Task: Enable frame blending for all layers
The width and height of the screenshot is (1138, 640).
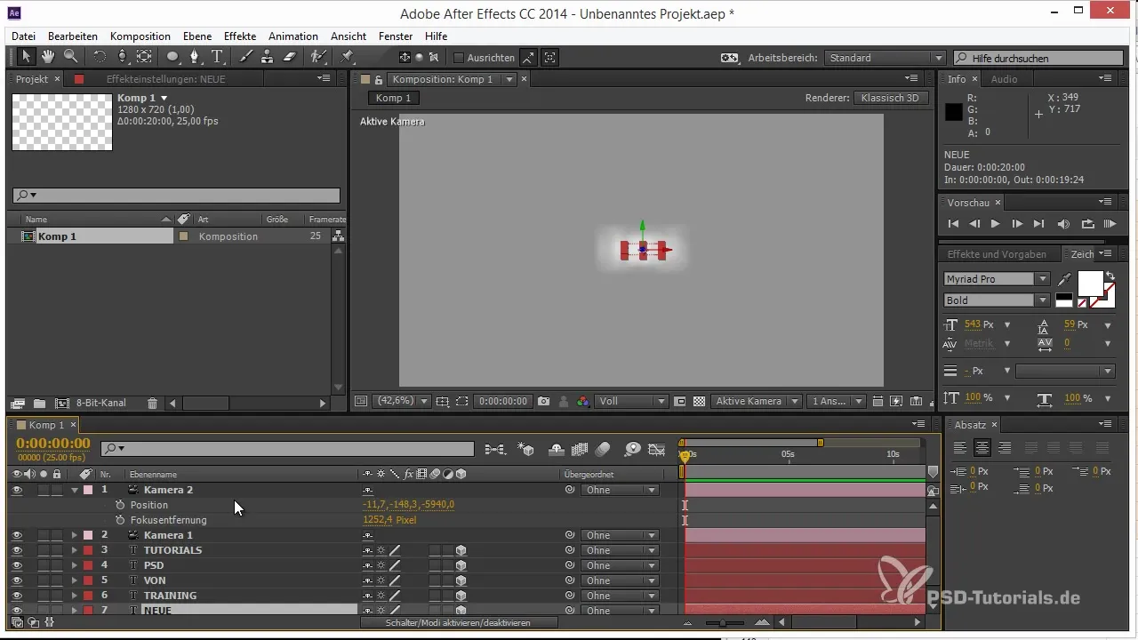Action: 580,450
